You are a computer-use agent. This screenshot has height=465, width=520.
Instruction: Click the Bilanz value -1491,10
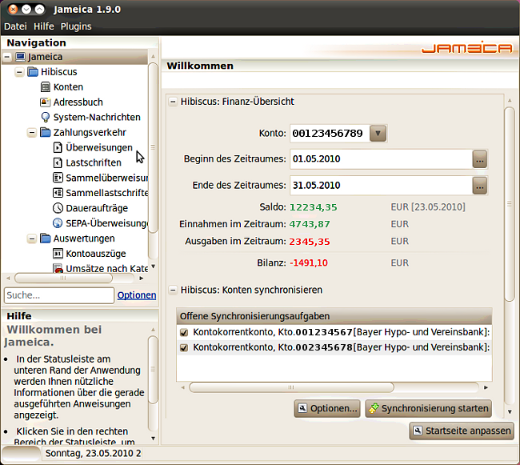(309, 263)
